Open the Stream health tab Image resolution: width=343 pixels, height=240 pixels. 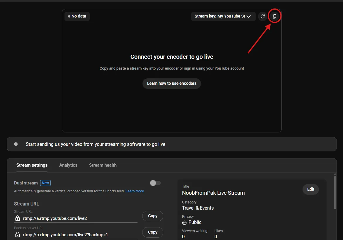click(103, 165)
